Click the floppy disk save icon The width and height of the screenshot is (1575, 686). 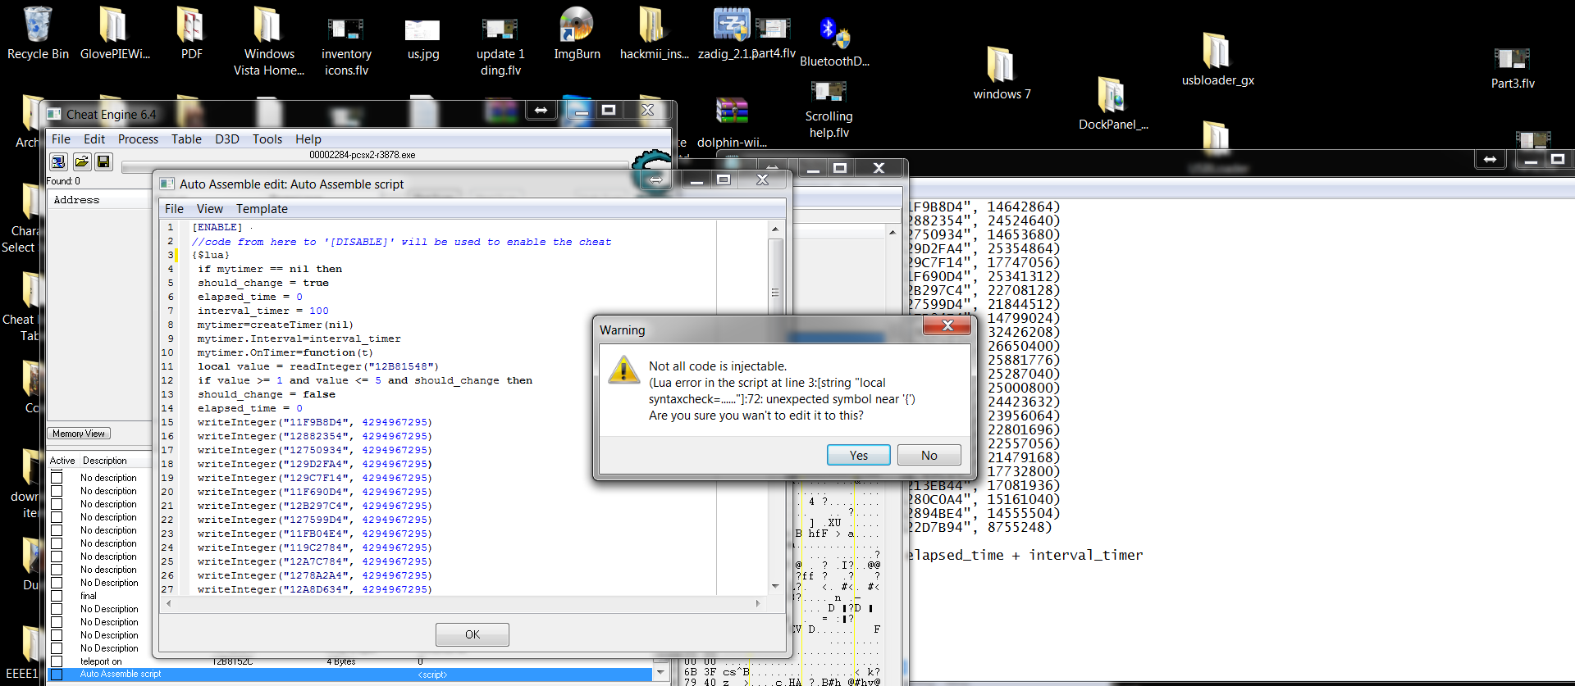pos(103,161)
